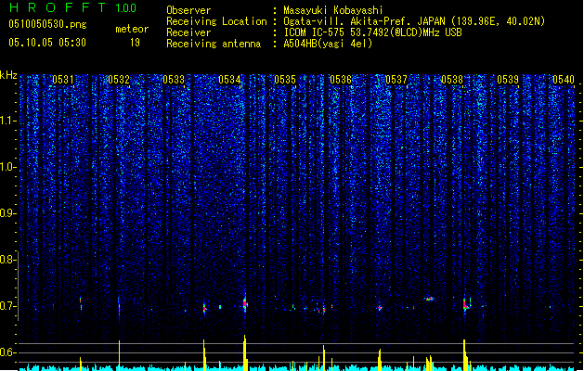This screenshot has height=371, width=584.
Task: Click the yellow intensity bar under 0532
Action: tap(119, 355)
